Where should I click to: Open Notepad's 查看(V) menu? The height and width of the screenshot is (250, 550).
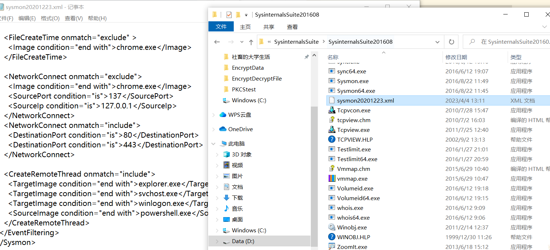pyautogui.click(x=74, y=18)
